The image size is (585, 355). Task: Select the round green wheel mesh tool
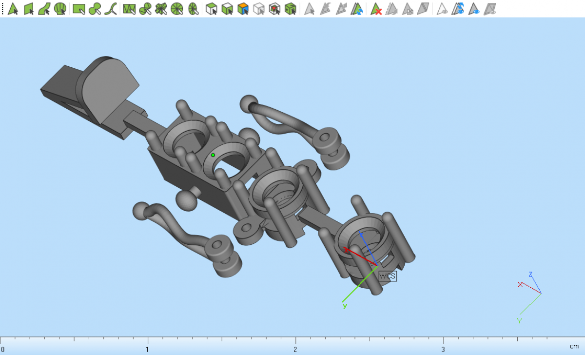177,9
